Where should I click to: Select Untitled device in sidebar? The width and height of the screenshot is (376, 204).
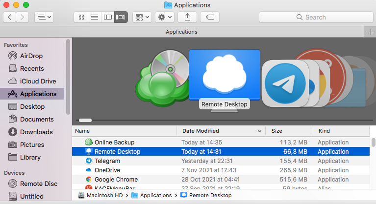point(31,196)
